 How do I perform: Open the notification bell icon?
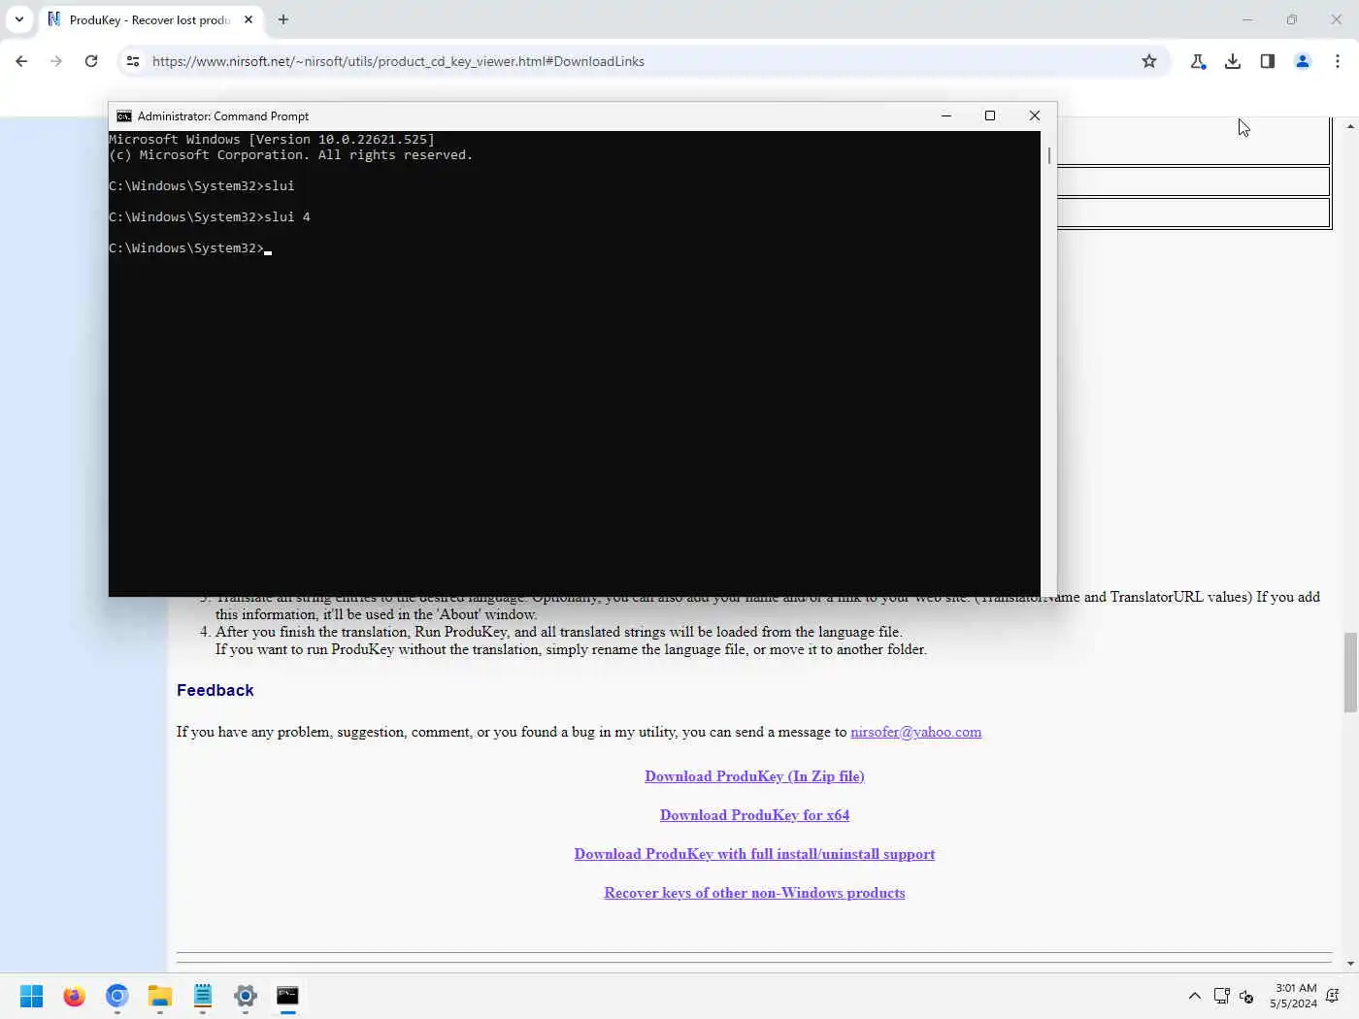tap(1333, 996)
